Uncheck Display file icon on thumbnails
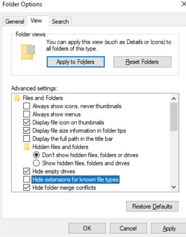Image resolution: width=186 pixels, height=237 pixels. pos(27,123)
